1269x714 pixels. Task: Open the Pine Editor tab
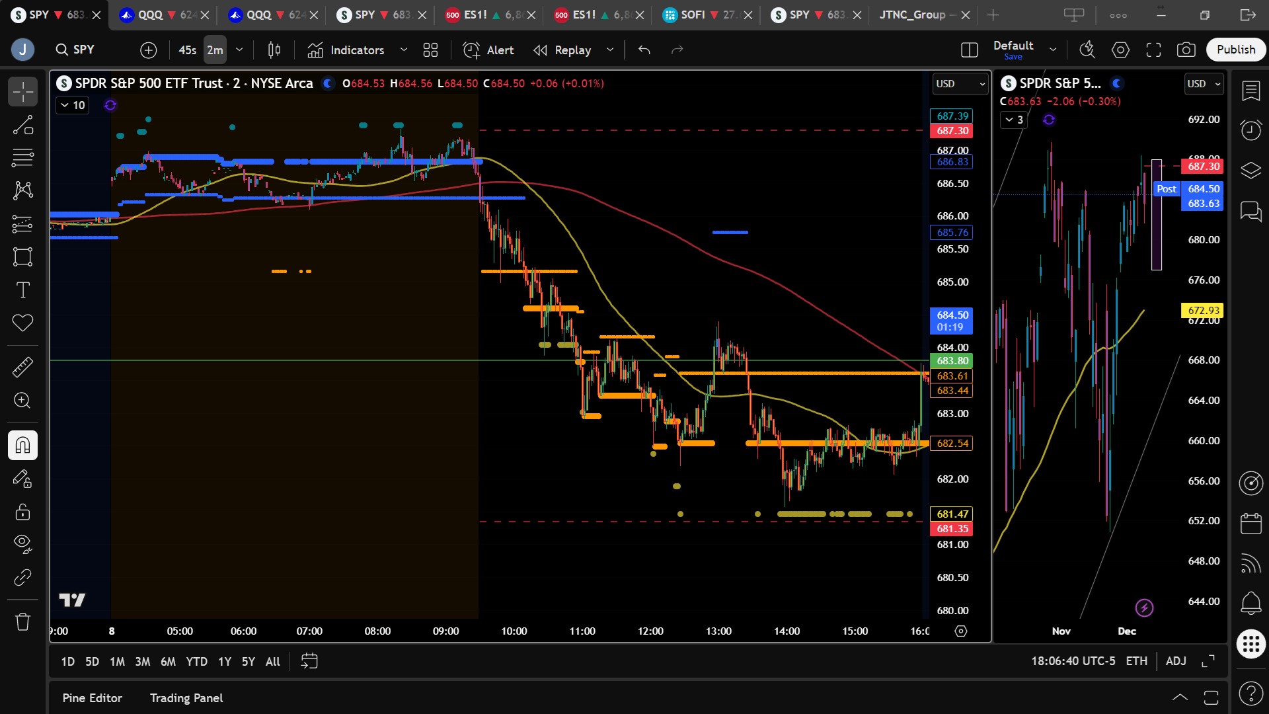click(x=92, y=697)
